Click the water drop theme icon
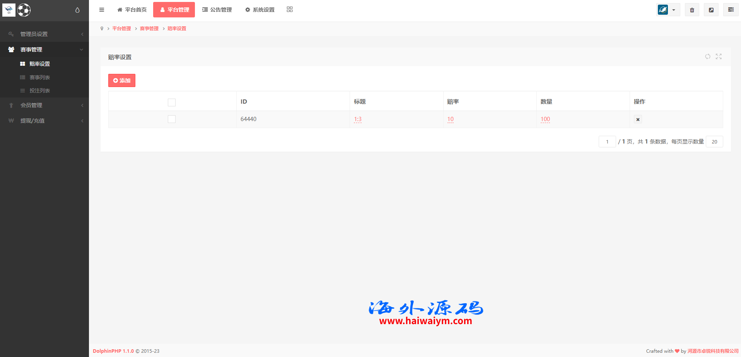This screenshot has height=357, width=741. pyautogui.click(x=77, y=10)
